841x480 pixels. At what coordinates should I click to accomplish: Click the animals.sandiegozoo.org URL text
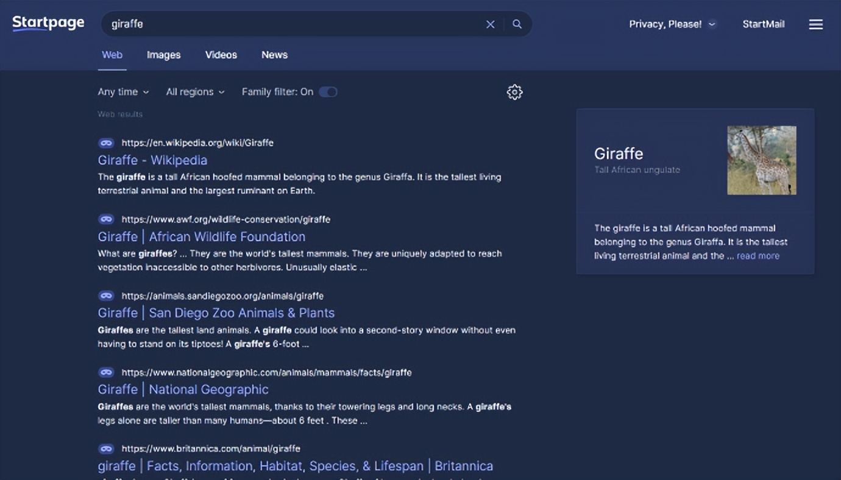(x=222, y=296)
